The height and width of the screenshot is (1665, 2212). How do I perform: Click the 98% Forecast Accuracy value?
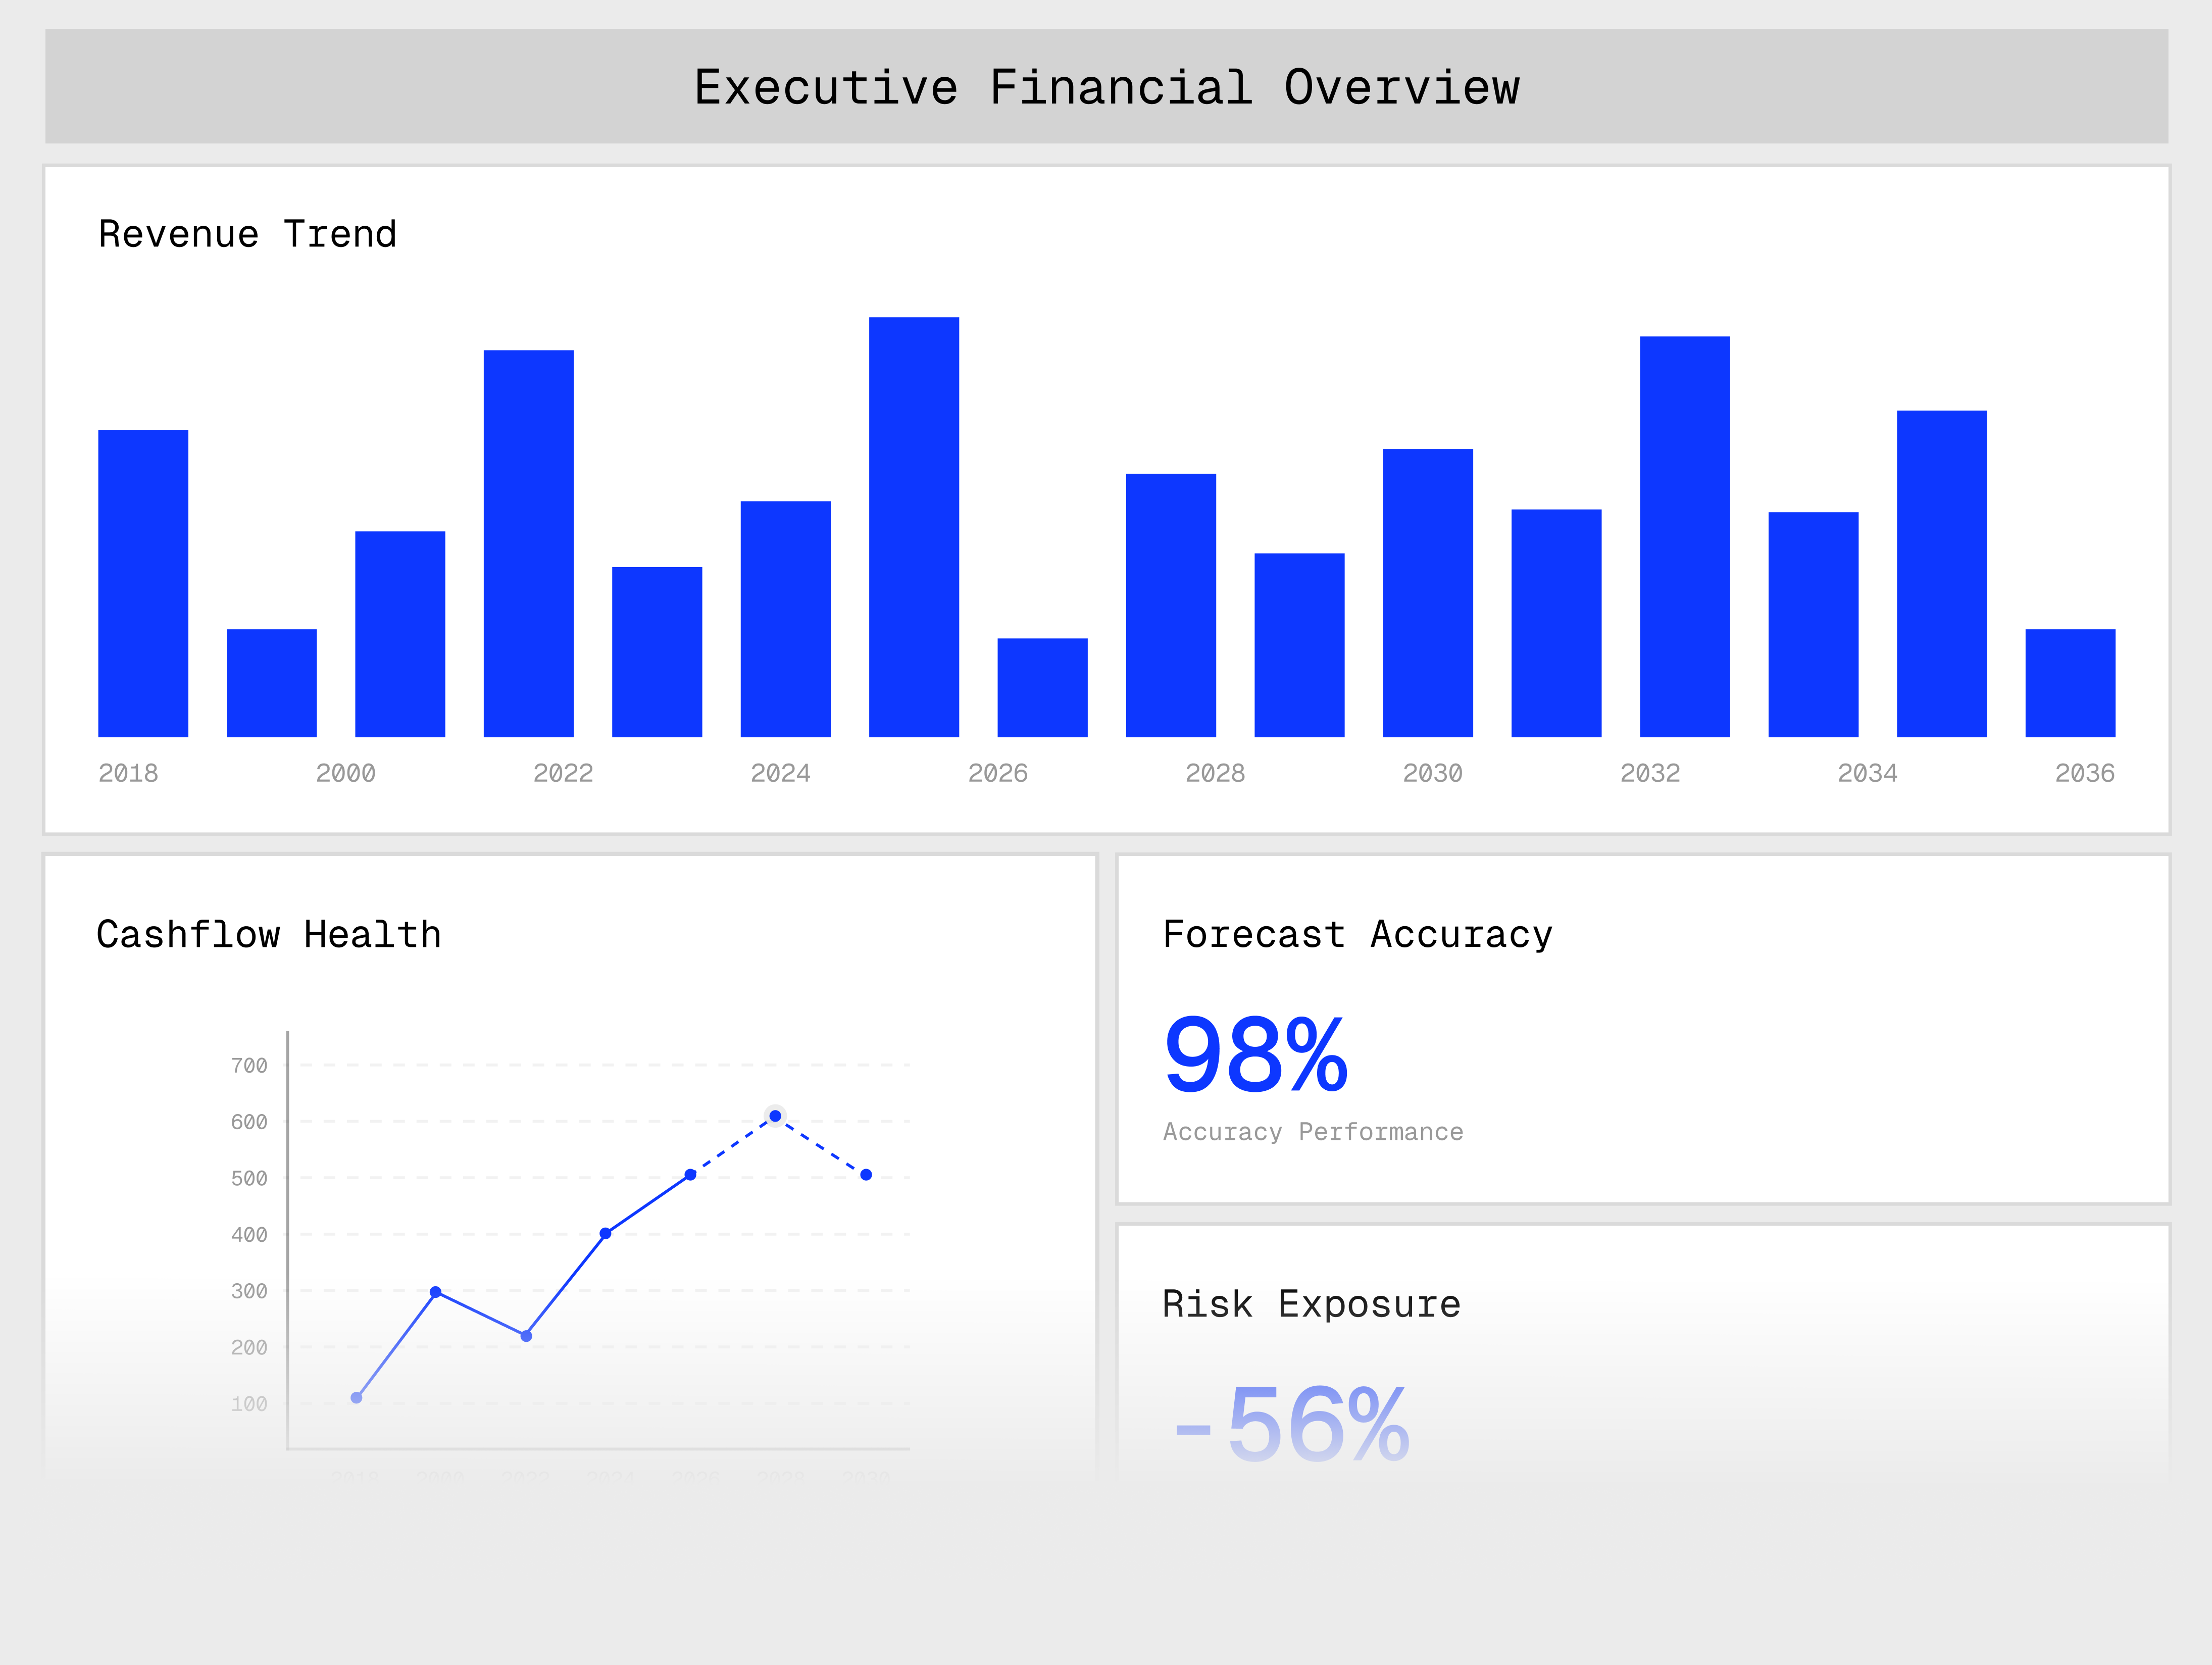click(1256, 1055)
